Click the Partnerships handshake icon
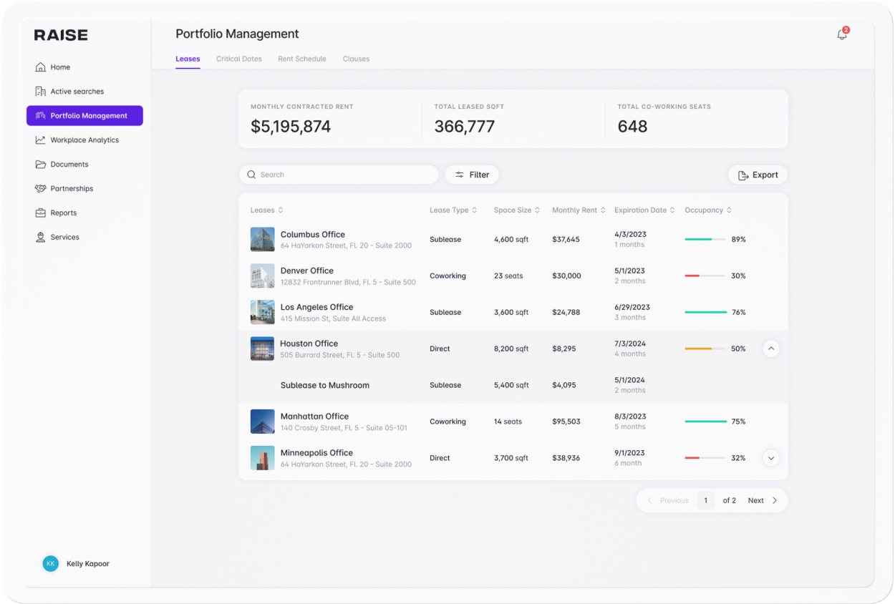 tap(41, 189)
